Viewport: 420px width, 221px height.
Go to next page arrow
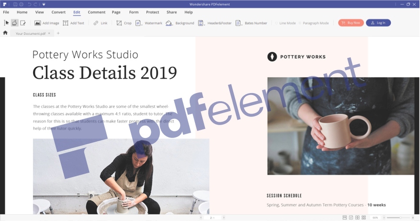(x=224, y=218)
